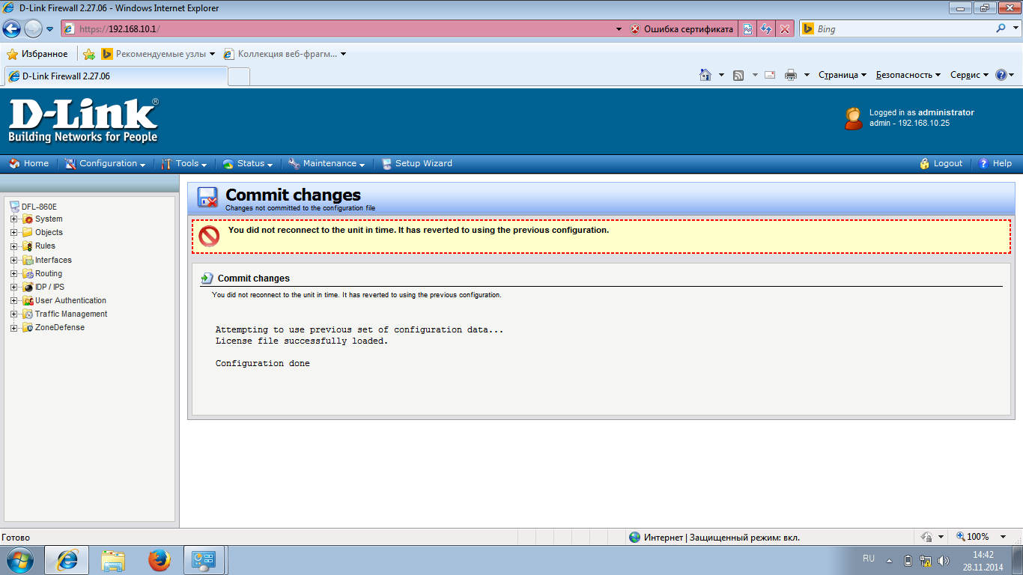Viewport: 1023px width, 575px height.
Task: Open the Windows Start menu orb
Action: click(19, 560)
